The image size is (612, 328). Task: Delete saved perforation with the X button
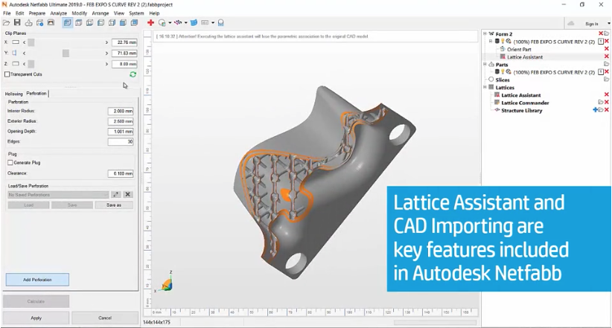coord(127,194)
